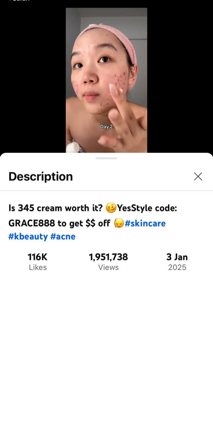213x430 pixels.
Task: Click the pensive face emoji before #skincare
Action: (x=119, y=223)
